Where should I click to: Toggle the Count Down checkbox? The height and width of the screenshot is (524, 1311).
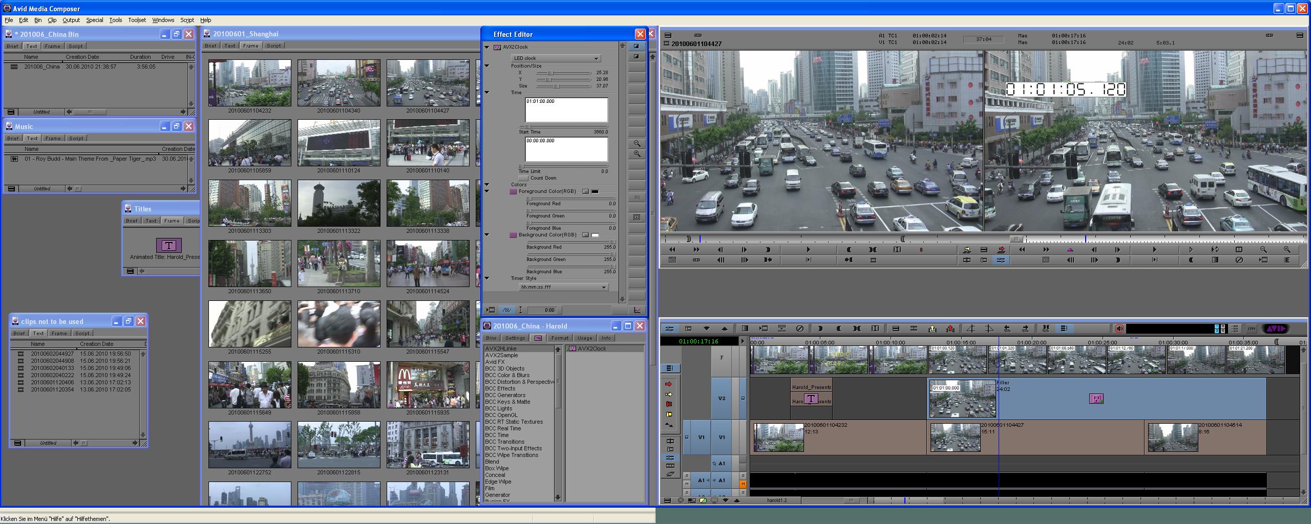click(x=523, y=178)
